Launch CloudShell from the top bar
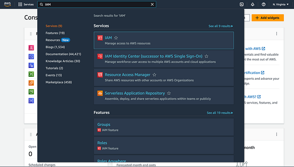This screenshot has height=167, width=294. 241,4
